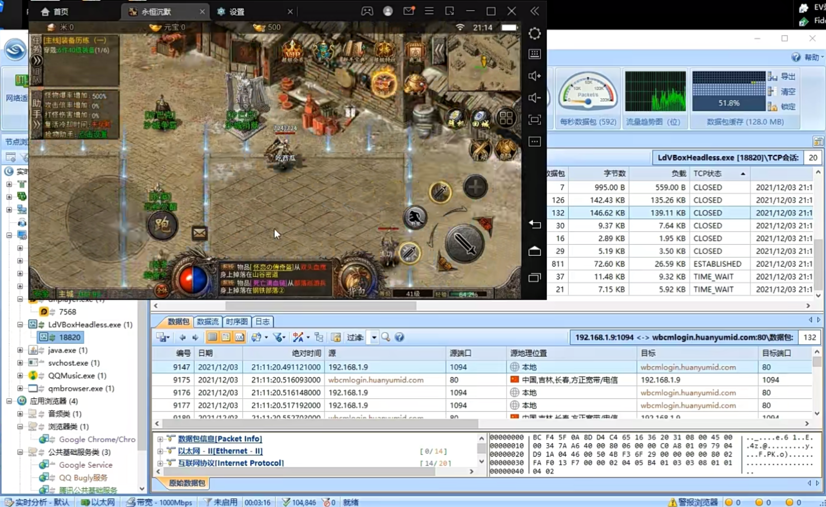Close the 永恒沉默 emulator tab
The width and height of the screenshot is (826, 507).
pyautogui.click(x=202, y=11)
